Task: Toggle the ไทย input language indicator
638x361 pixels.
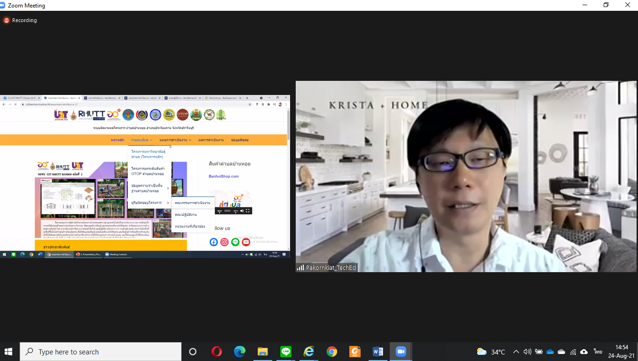Action: point(598,352)
